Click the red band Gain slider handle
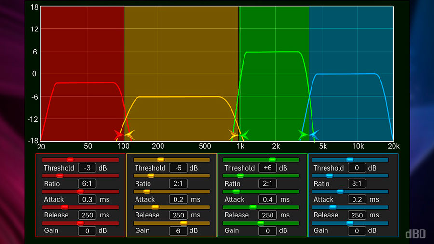Viewport: 434px width, 244px height. [80, 223]
